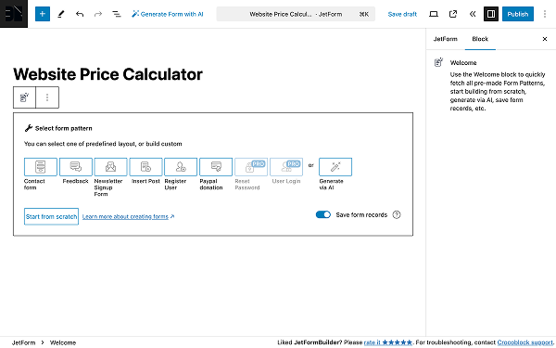This screenshot has width=556, height=348.
Task: Choose the Feedback pattern
Action: pos(76,167)
